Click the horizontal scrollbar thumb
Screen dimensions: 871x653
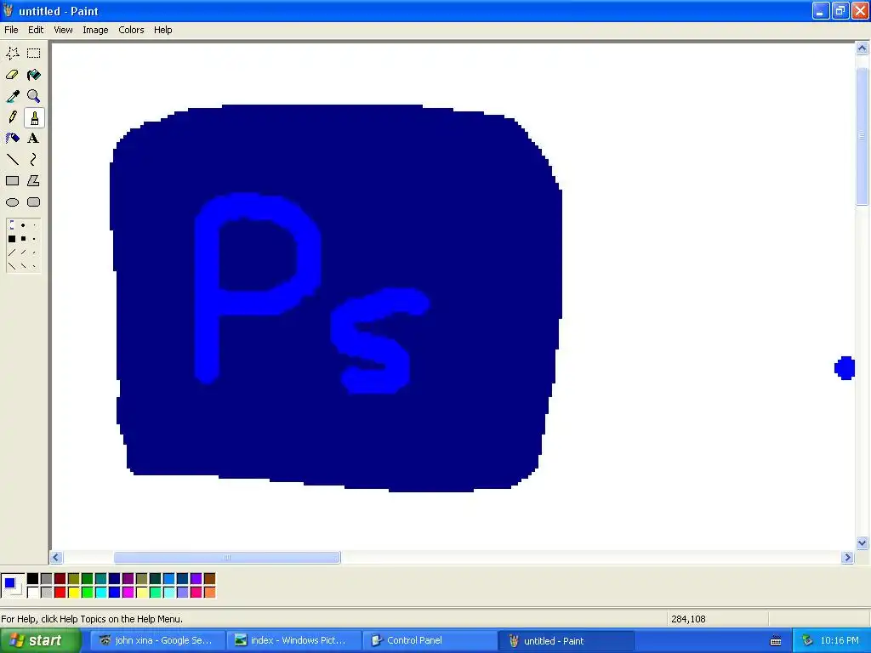click(x=227, y=558)
